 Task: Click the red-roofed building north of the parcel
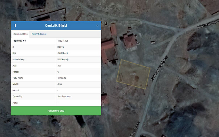[x=130, y=42]
